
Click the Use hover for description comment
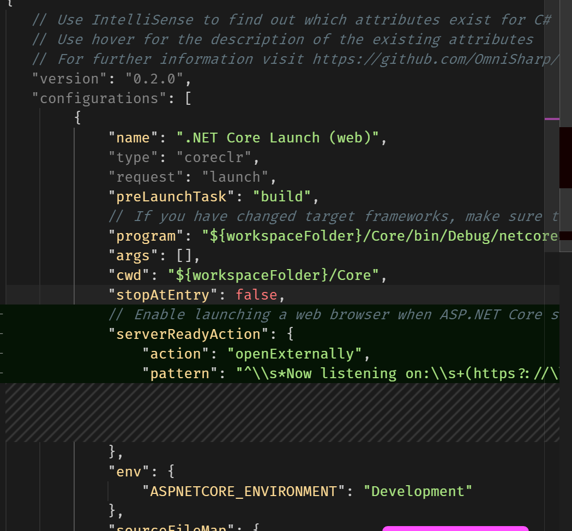point(282,39)
